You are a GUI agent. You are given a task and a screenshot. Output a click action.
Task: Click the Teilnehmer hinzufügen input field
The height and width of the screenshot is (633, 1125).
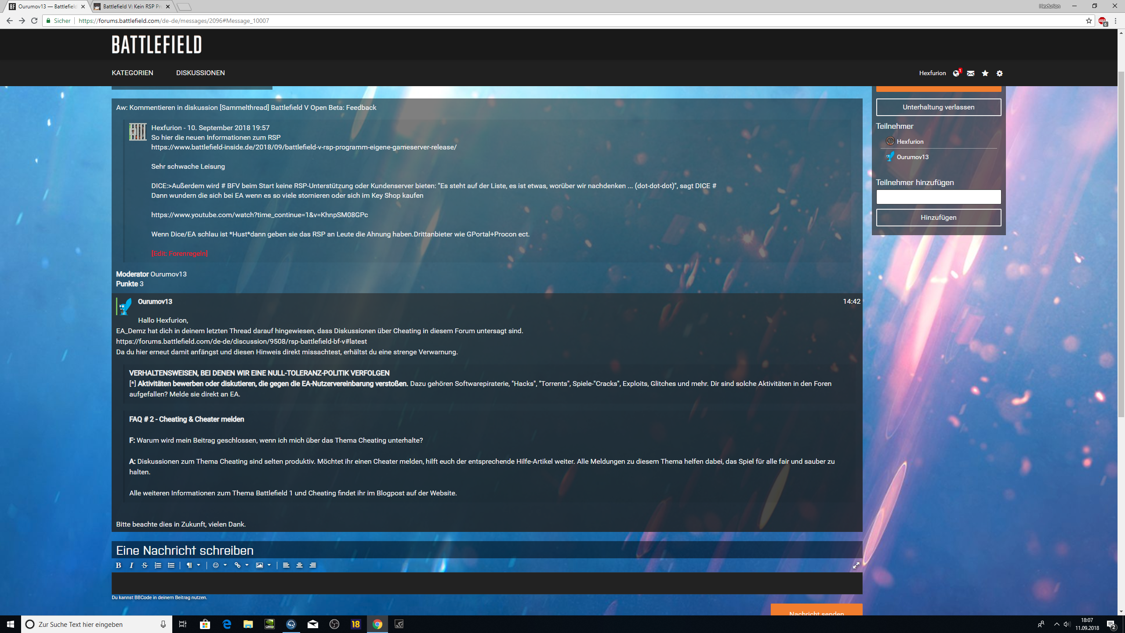938,197
